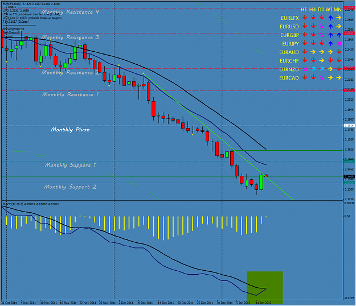The height and width of the screenshot is (306, 356).
Task: Click the Monthly Resistance 1 label
Action: (71, 94)
